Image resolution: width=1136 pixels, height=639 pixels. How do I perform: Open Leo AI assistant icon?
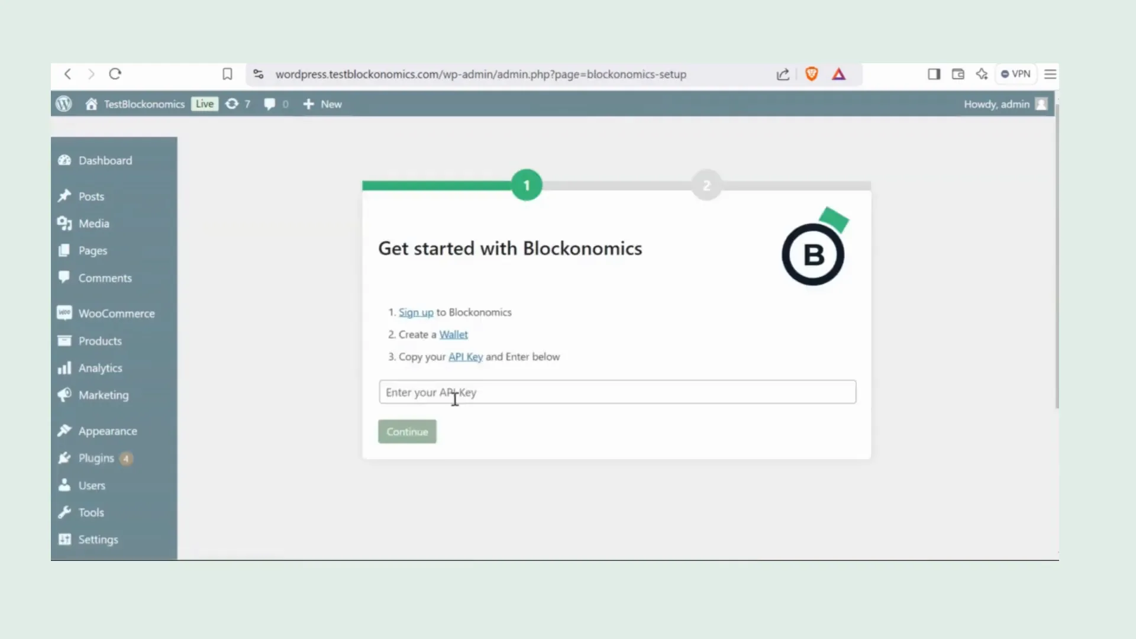pos(982,74)
